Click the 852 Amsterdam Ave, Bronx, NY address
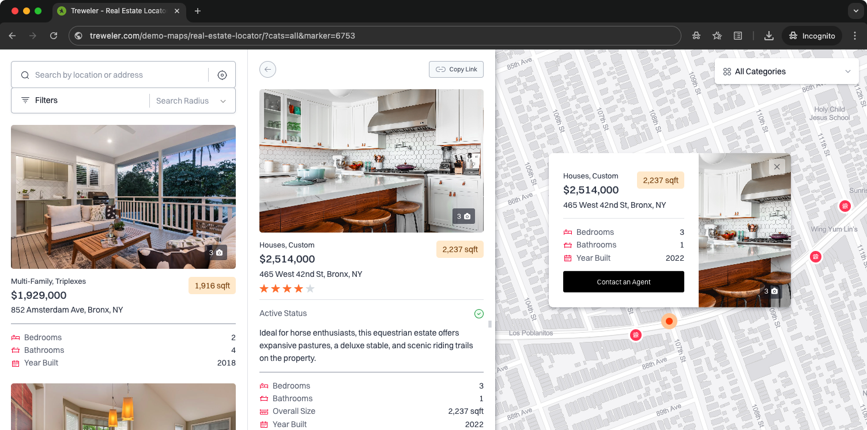Image resolution: width=867 pixels, height=430 pixels. pyautogui.click(x=67, y=310)
